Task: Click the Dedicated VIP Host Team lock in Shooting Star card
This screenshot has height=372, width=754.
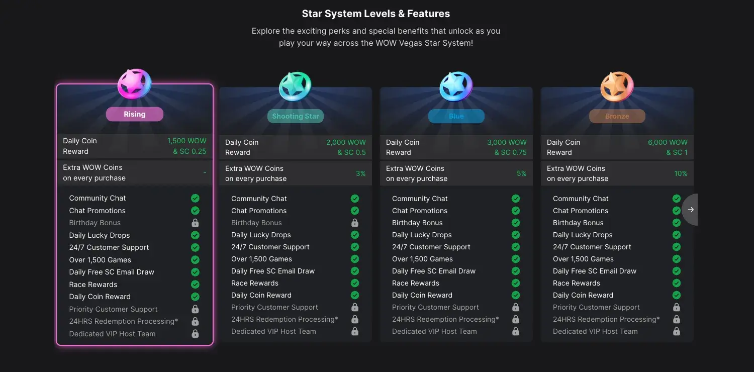Action: pos(355,331)
